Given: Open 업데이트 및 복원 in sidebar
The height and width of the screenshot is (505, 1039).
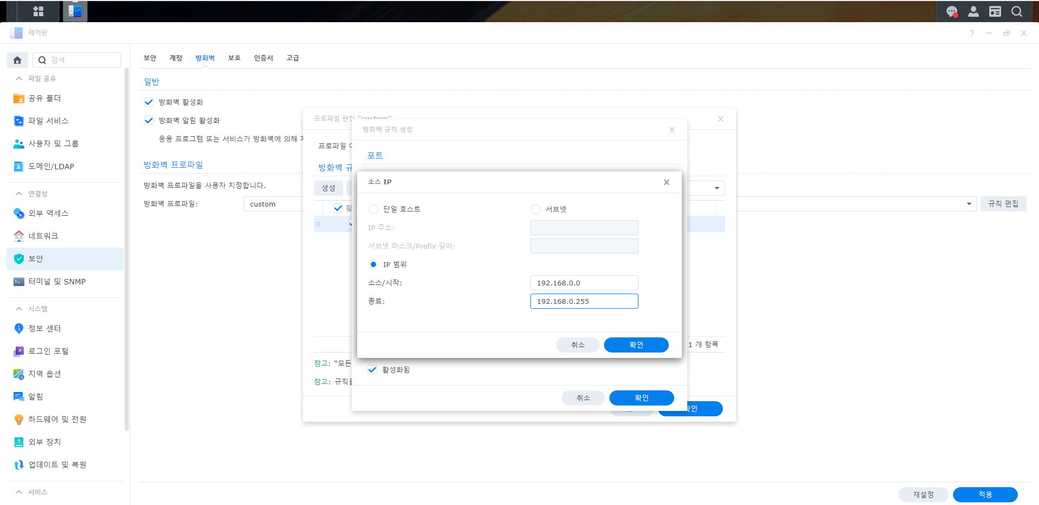Looking at the screenshot, I should (65, 465).
